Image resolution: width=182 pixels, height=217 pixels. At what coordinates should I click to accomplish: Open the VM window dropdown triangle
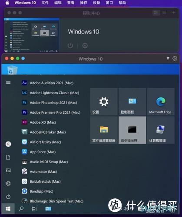click(x=168, y=58)
